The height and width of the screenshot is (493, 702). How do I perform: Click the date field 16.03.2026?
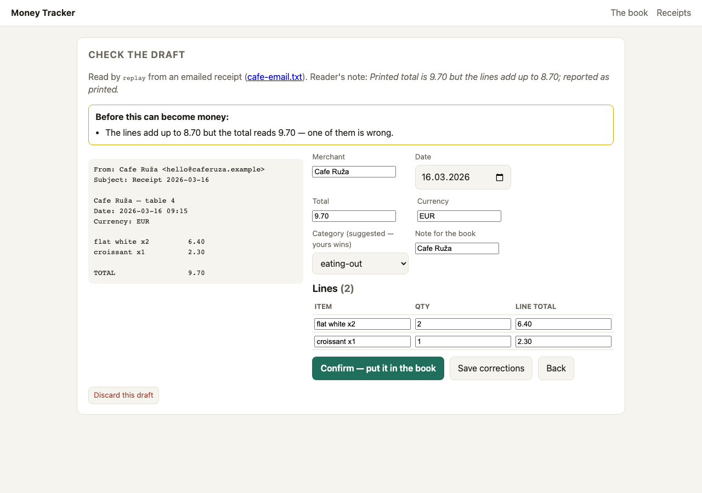pyautogui.click(x=463, y=177)
